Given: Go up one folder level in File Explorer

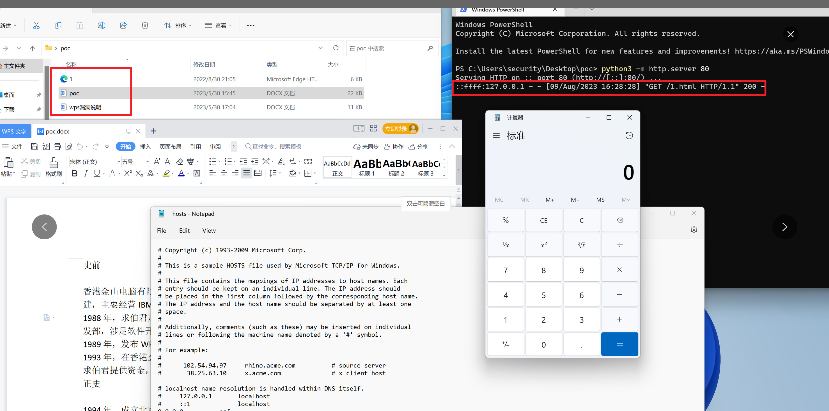Looking at the screenshot, I should pos(32,48).
